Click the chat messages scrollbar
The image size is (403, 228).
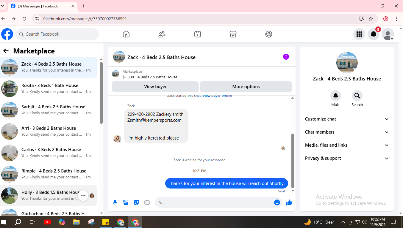(x=293, y=161)
